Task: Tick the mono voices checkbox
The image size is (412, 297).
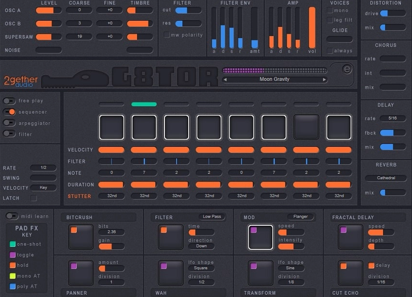Action: click(x=330, y=11)
